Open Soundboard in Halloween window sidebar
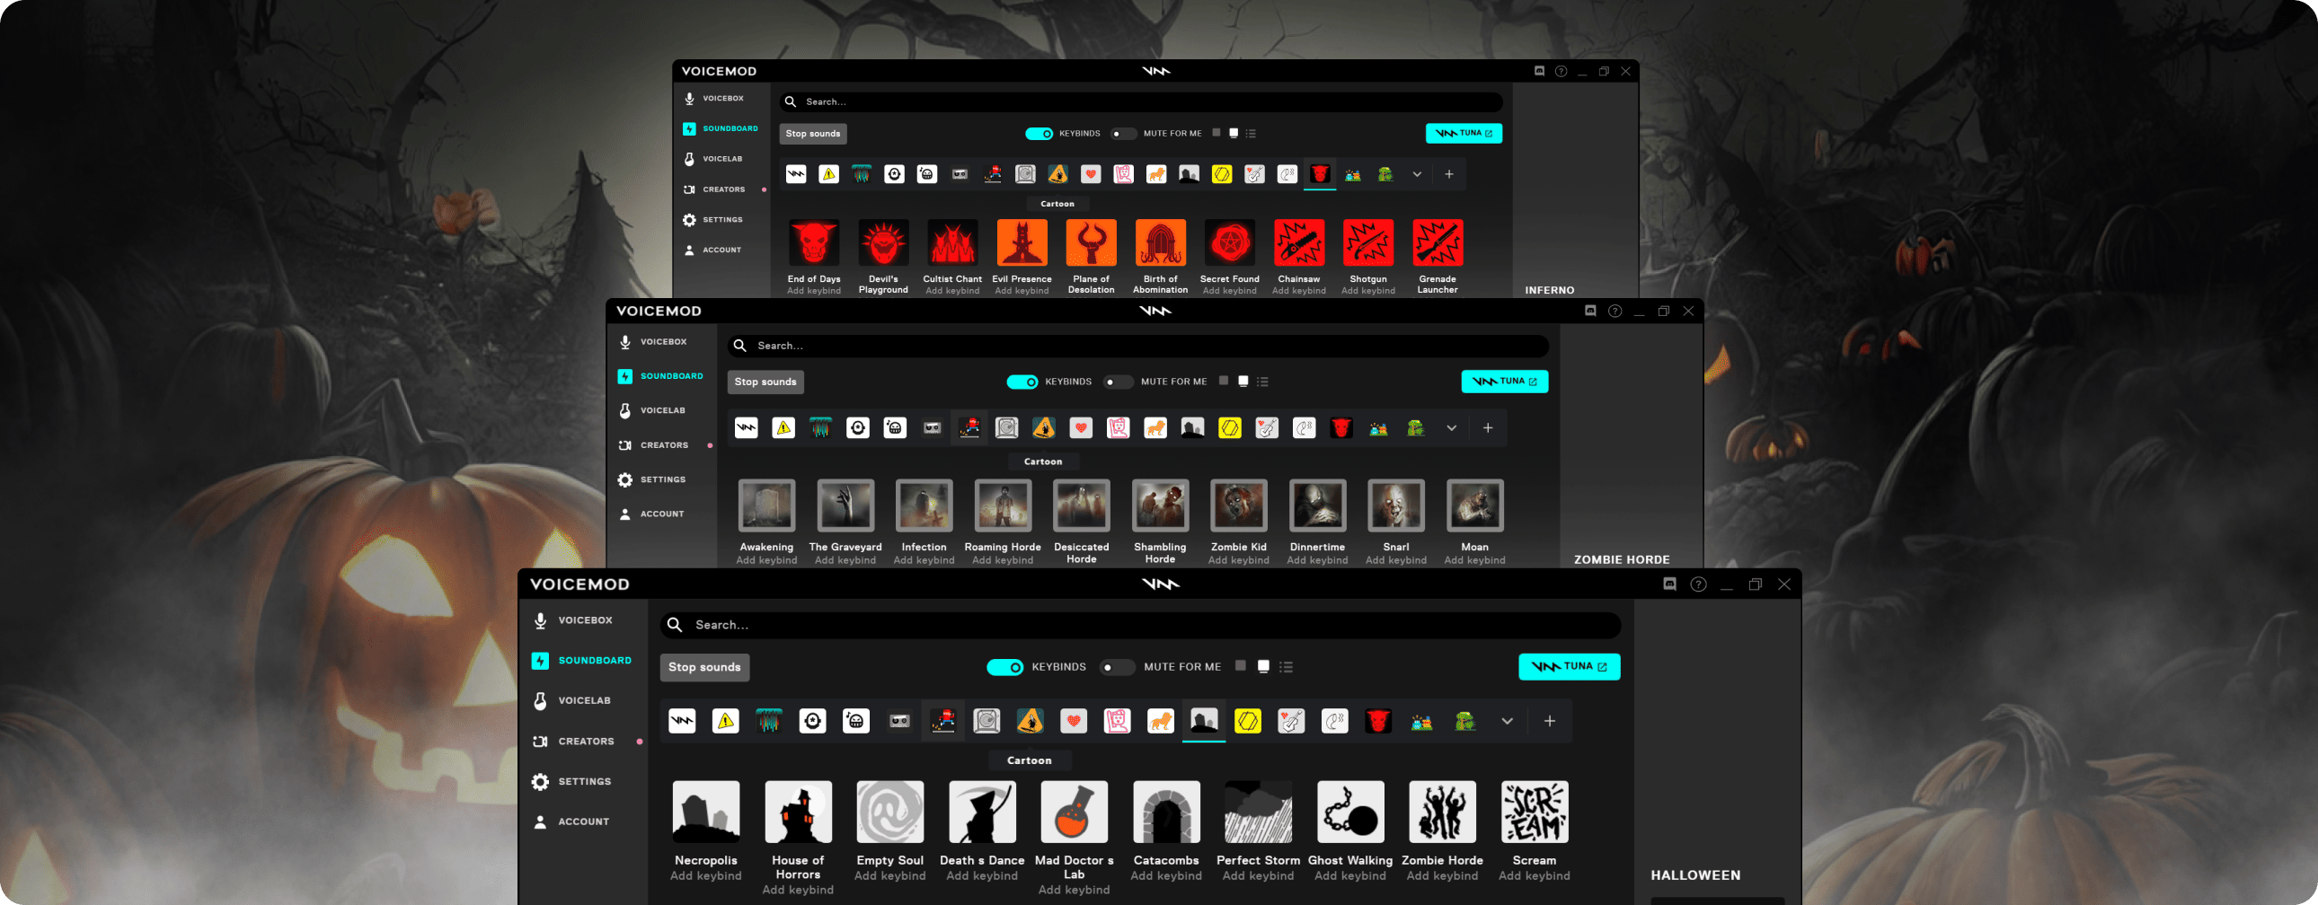 (x=582, y=661)
